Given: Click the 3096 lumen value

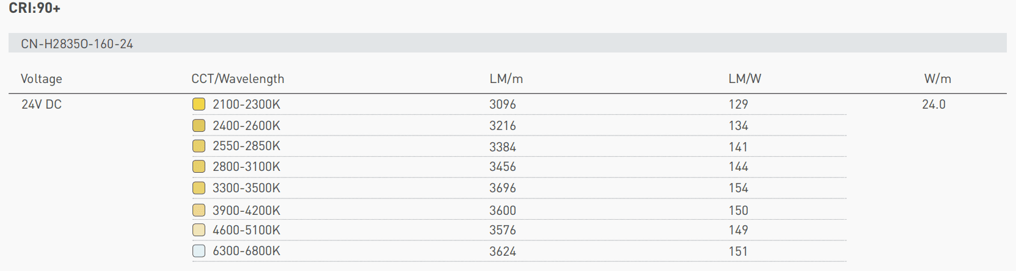Looking at the screenshot, I should pos(502,104).
